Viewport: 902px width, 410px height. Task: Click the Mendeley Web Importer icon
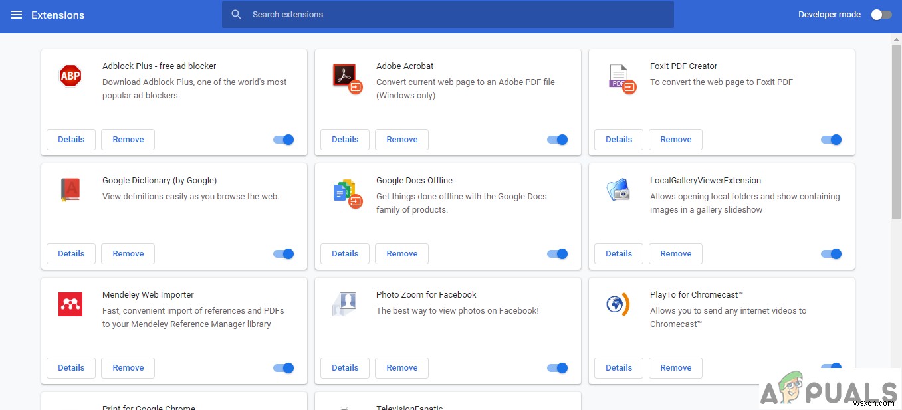[70, 304]
